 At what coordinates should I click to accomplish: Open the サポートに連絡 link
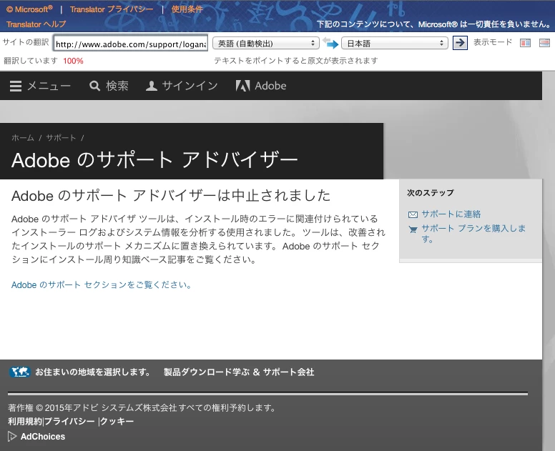point(451,214)
